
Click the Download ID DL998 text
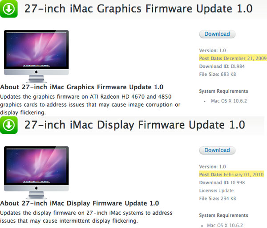coord(222,182)
